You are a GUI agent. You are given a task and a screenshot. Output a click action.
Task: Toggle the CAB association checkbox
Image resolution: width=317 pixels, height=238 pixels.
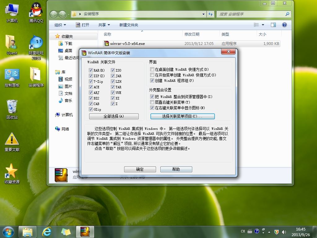coord(91,104)
